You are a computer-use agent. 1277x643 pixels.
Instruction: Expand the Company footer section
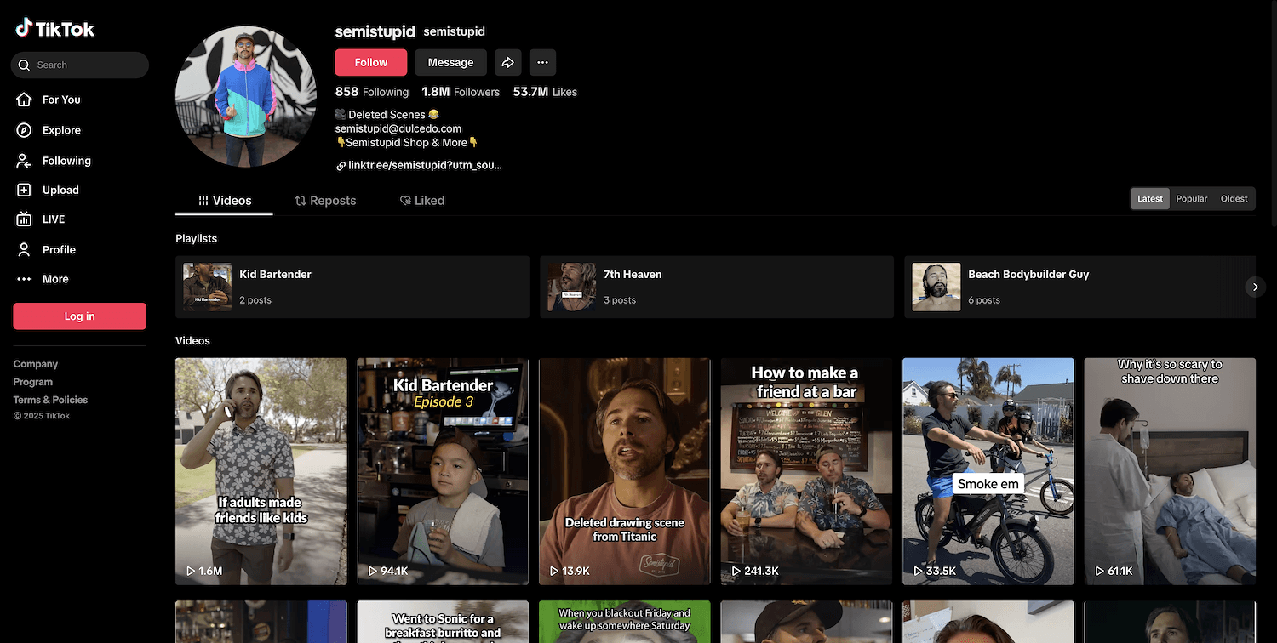click(x=36, y=364)
